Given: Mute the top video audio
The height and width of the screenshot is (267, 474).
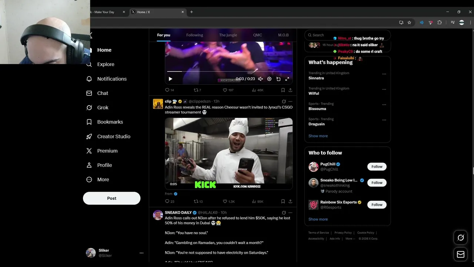Looking at the screenshot, I should pyautogui.click(x=260, y=79).
